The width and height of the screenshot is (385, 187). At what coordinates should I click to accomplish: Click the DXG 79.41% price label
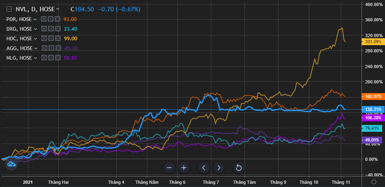pyautogui.click(x=372, y=128)
